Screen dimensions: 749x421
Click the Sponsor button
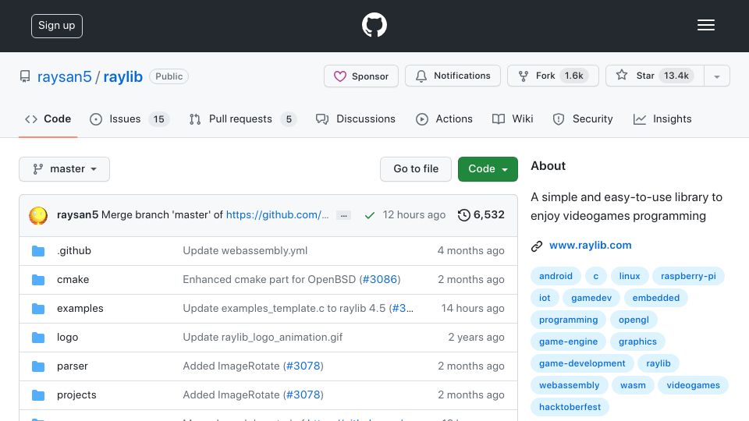click(x=361, y=76)
